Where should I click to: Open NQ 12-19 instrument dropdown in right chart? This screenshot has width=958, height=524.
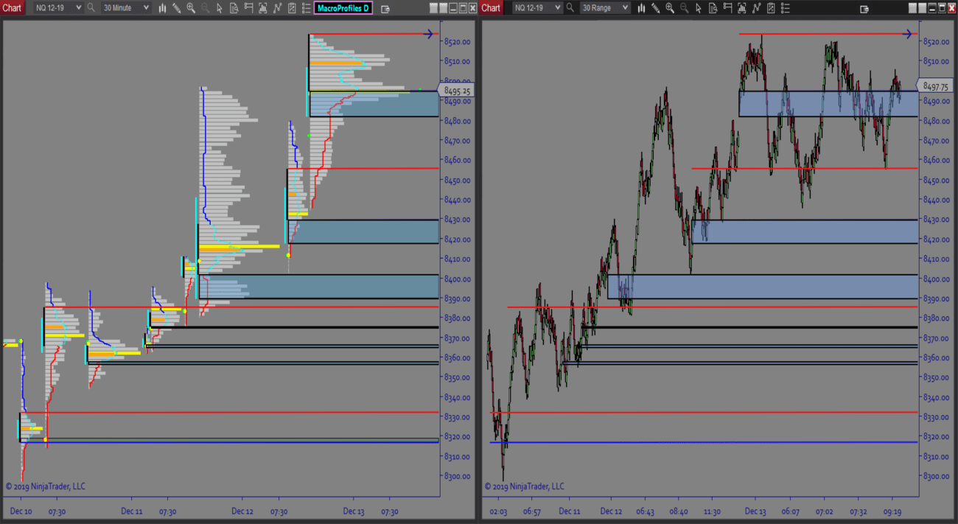(x=536, y=8)
